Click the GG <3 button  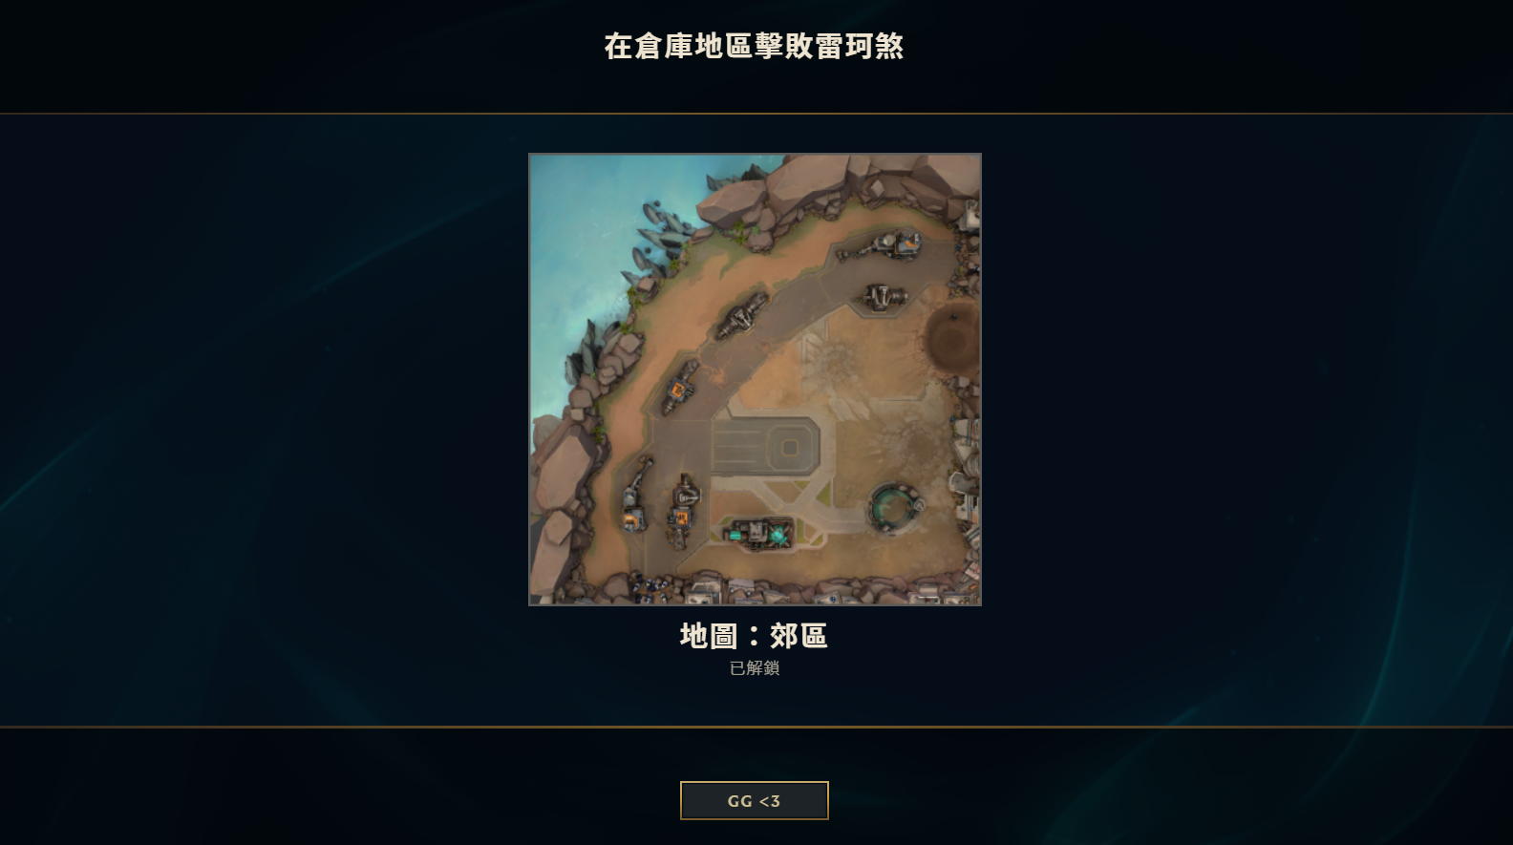[754, 800]
